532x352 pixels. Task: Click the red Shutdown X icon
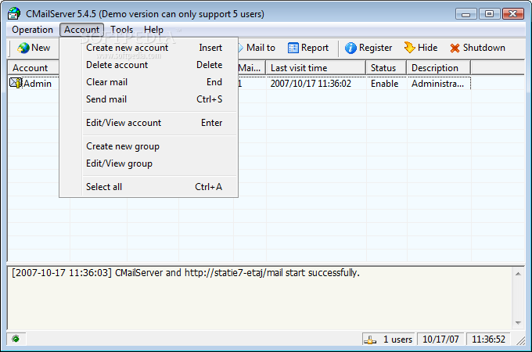(x=455, y=48)
